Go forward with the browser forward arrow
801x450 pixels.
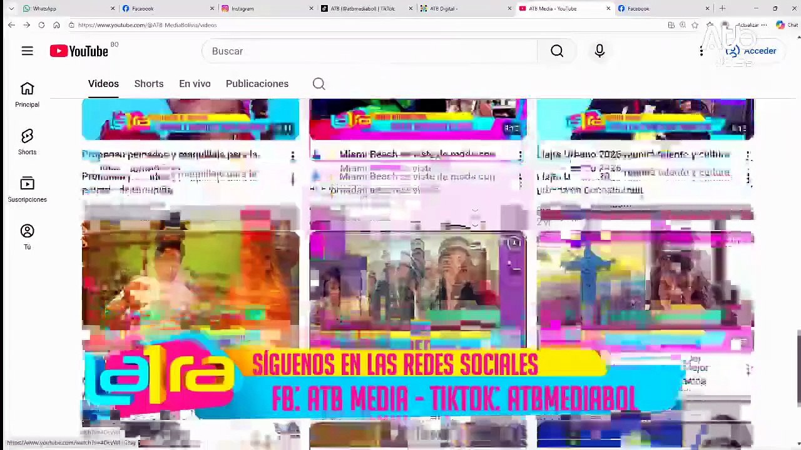click(26, 25)
